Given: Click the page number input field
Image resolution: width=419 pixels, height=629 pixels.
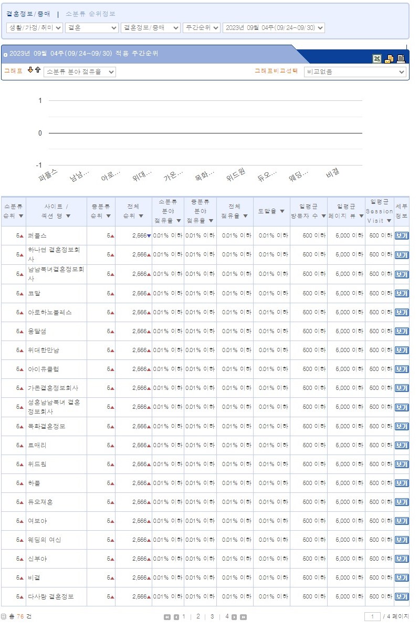Looking at the screenshot, I should [372, 616].
